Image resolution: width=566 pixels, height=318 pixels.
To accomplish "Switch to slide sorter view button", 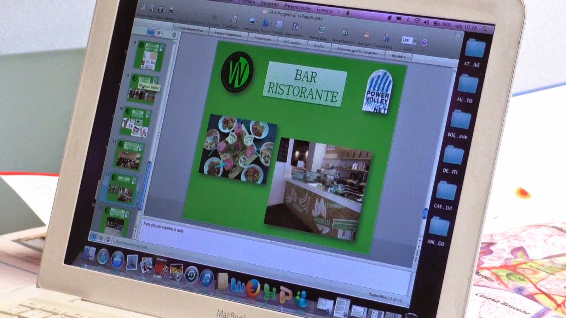I will coord(101,238).
